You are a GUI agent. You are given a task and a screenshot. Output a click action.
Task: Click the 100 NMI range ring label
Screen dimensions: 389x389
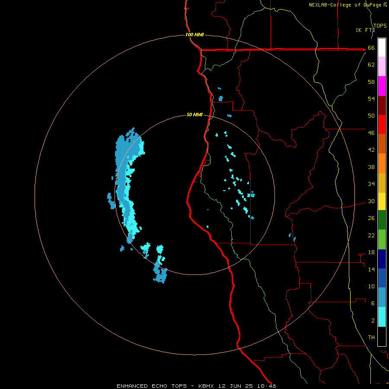click(x=194, y=35)
